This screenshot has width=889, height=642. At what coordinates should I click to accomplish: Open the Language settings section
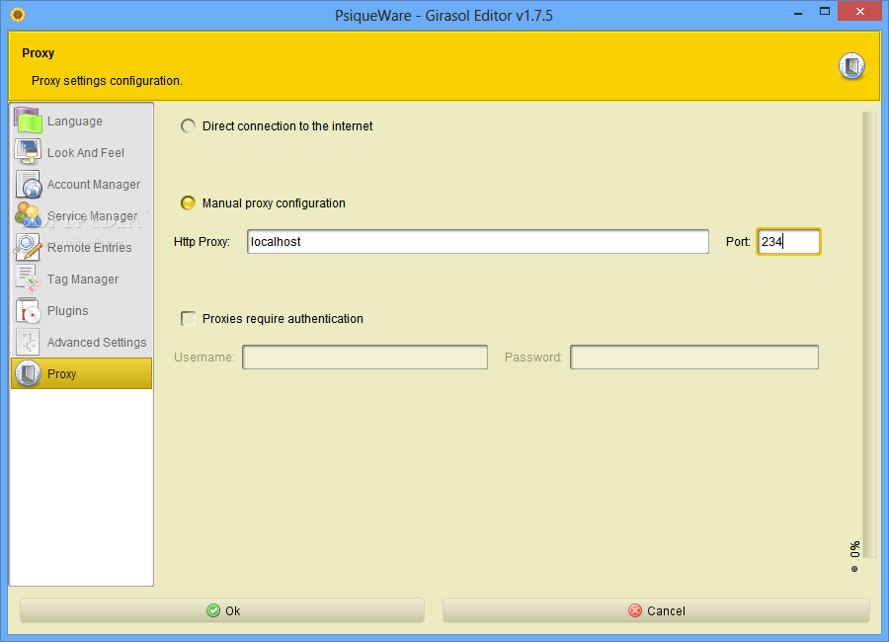pos(82,120)
